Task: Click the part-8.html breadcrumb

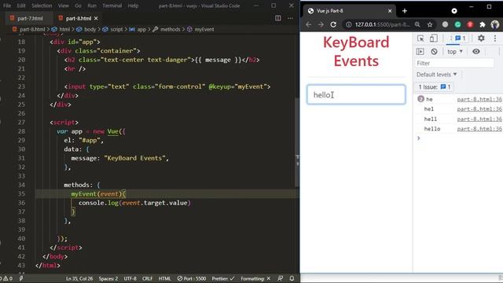Action: pyautogui.click(x=32, y=29)
